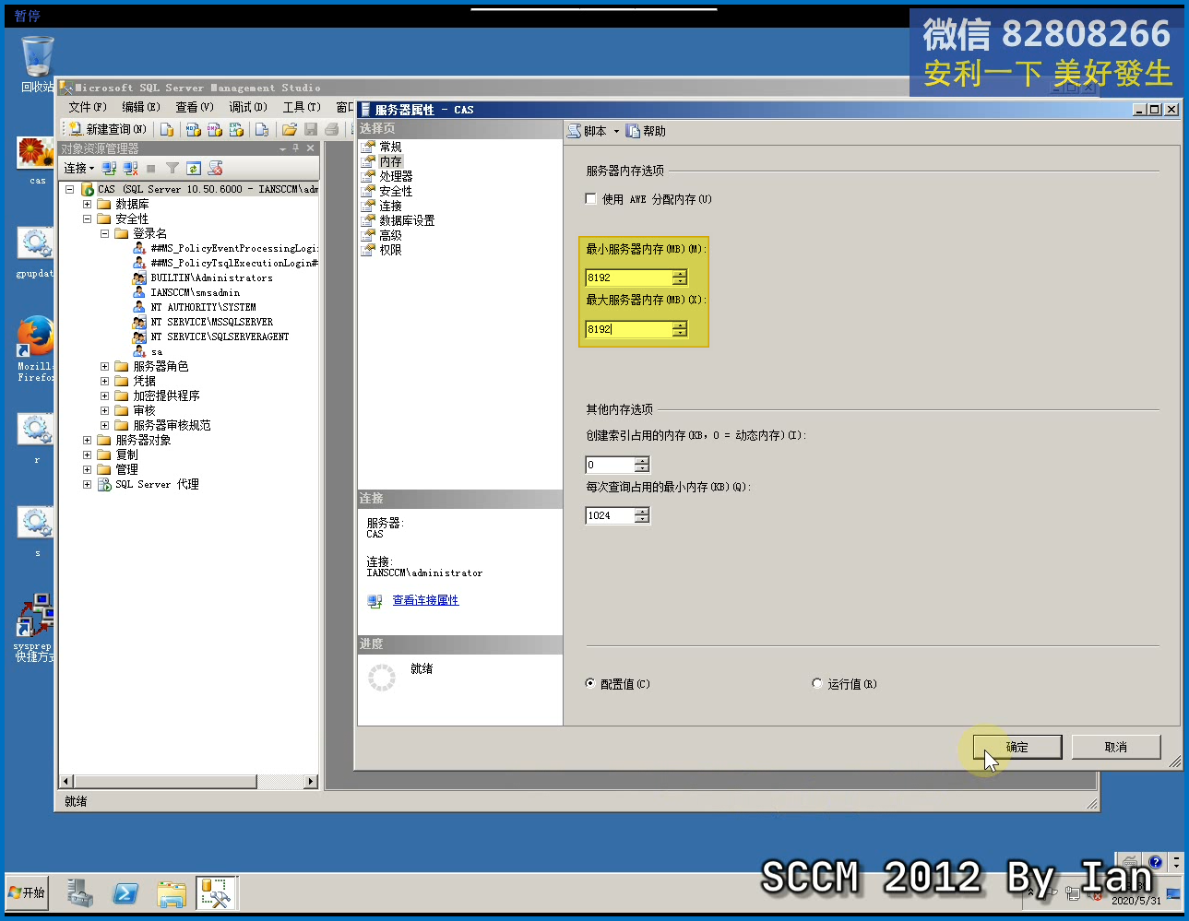Click the maximum server memory spinner arrows

tap(680, 329)
